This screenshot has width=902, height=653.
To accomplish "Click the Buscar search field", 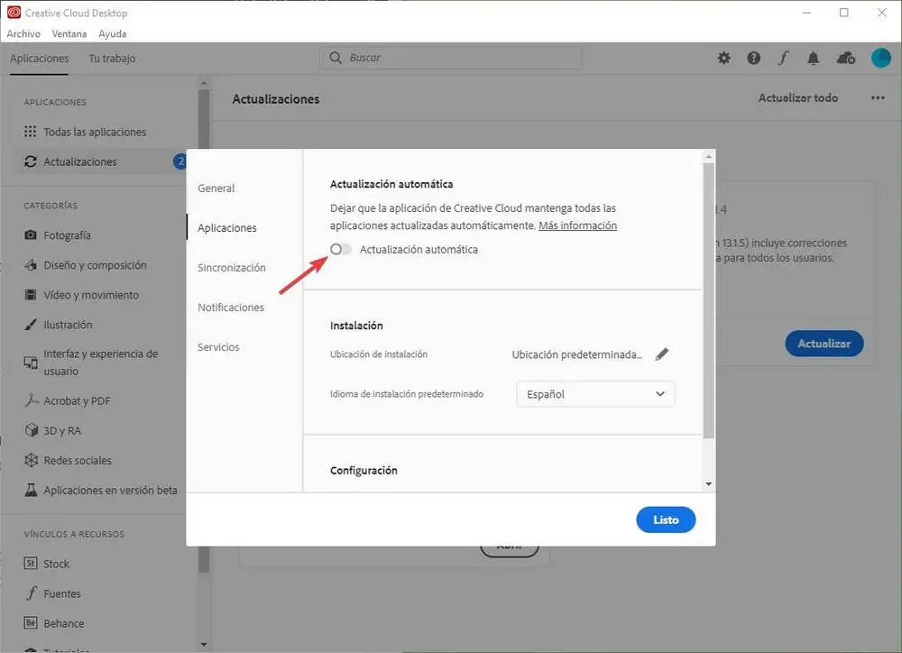I will [450, 58].
